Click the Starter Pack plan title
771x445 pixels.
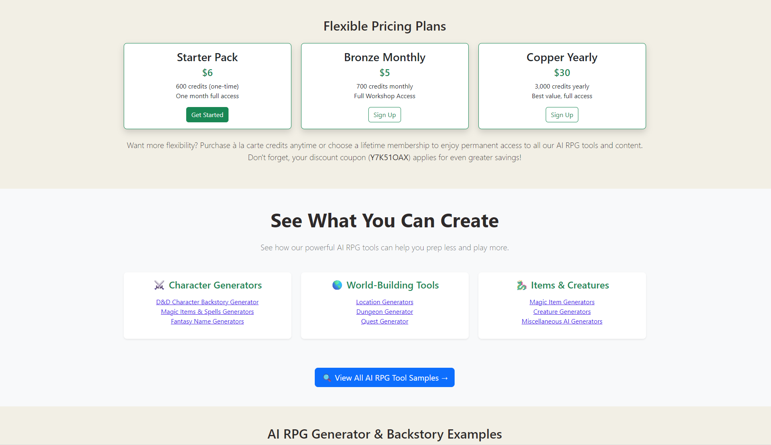(x=207, y=58)
